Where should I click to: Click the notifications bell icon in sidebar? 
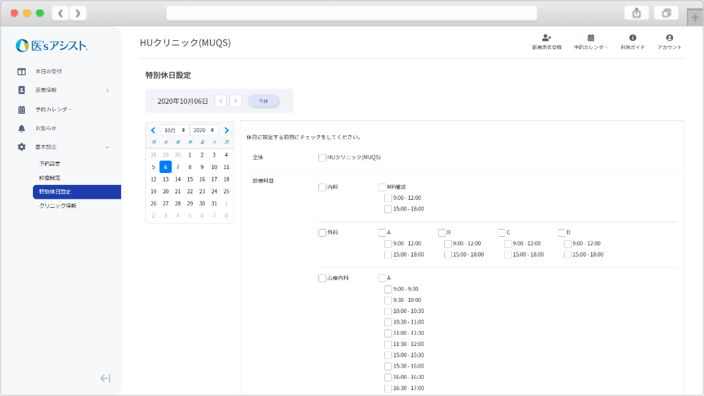(22, 128)
